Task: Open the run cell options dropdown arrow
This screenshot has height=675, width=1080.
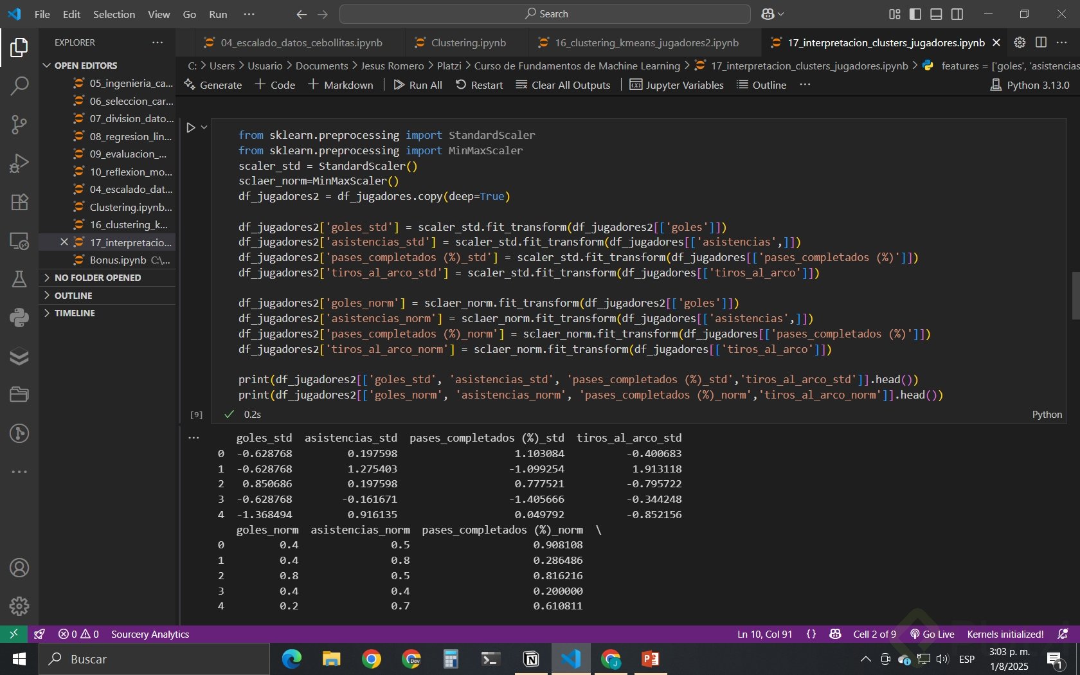Action: [204, 127]
